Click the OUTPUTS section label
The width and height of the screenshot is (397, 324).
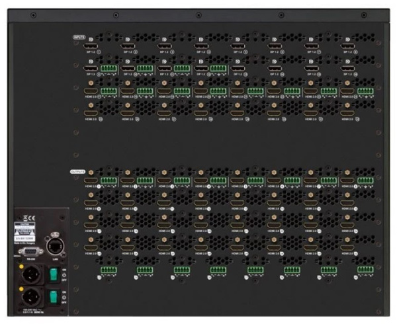pos(78,172)
